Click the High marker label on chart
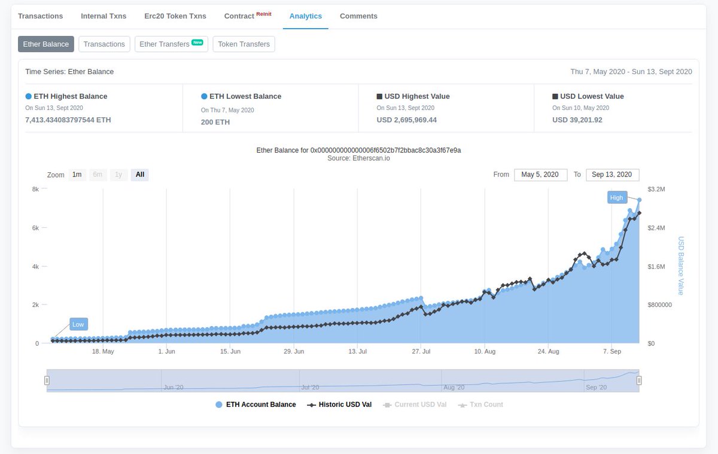This screenshot has height=454, width=718. pos(616,197)
